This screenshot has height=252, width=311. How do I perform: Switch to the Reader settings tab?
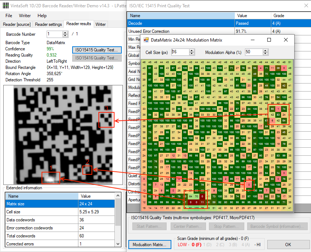(x=48, y=24)
